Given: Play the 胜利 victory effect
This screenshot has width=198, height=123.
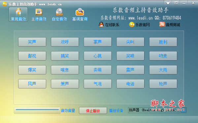Looking at the screenshot, I should [x=163, y=42].
